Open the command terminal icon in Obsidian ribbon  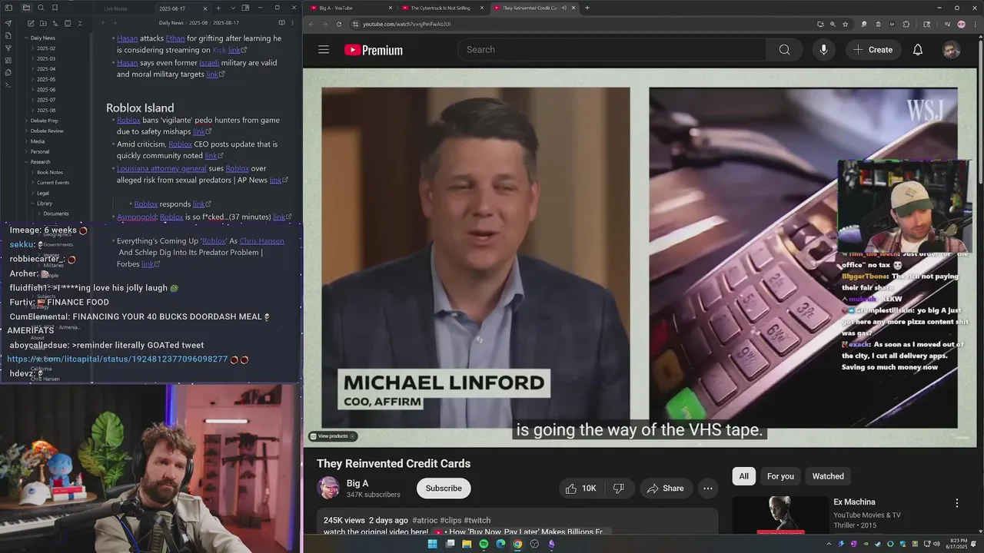(8, 84)
